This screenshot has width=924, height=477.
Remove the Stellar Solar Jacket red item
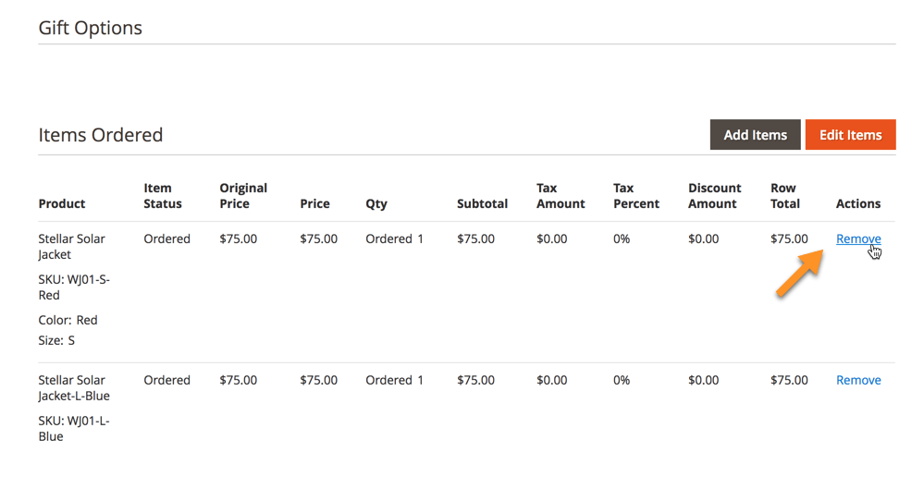(x=857, y=238)
